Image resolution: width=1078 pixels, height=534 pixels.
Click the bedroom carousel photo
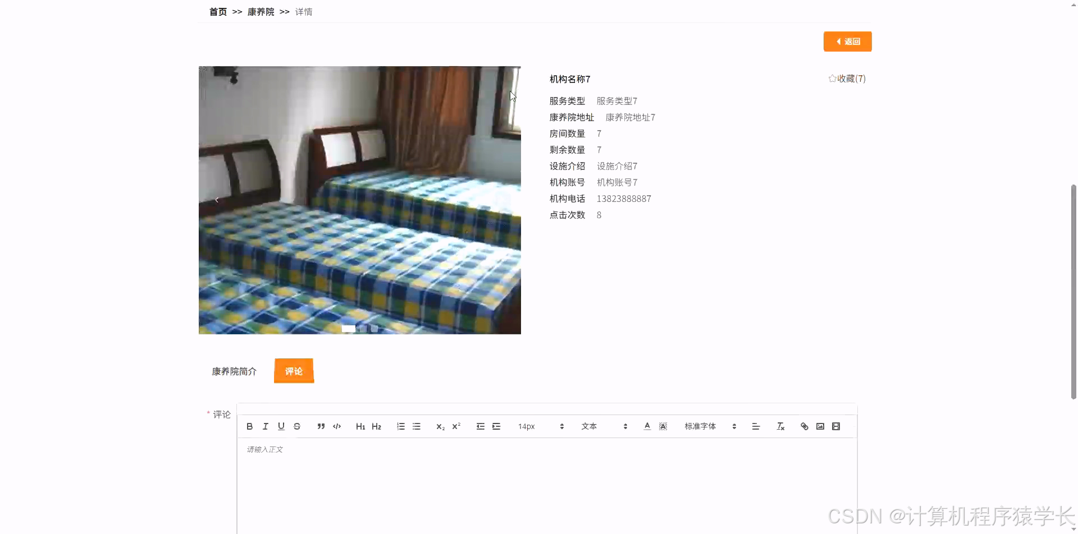(359, 200)
